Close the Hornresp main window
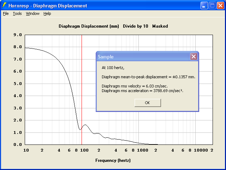Screen dimensions: 226x170 [220, 6]
